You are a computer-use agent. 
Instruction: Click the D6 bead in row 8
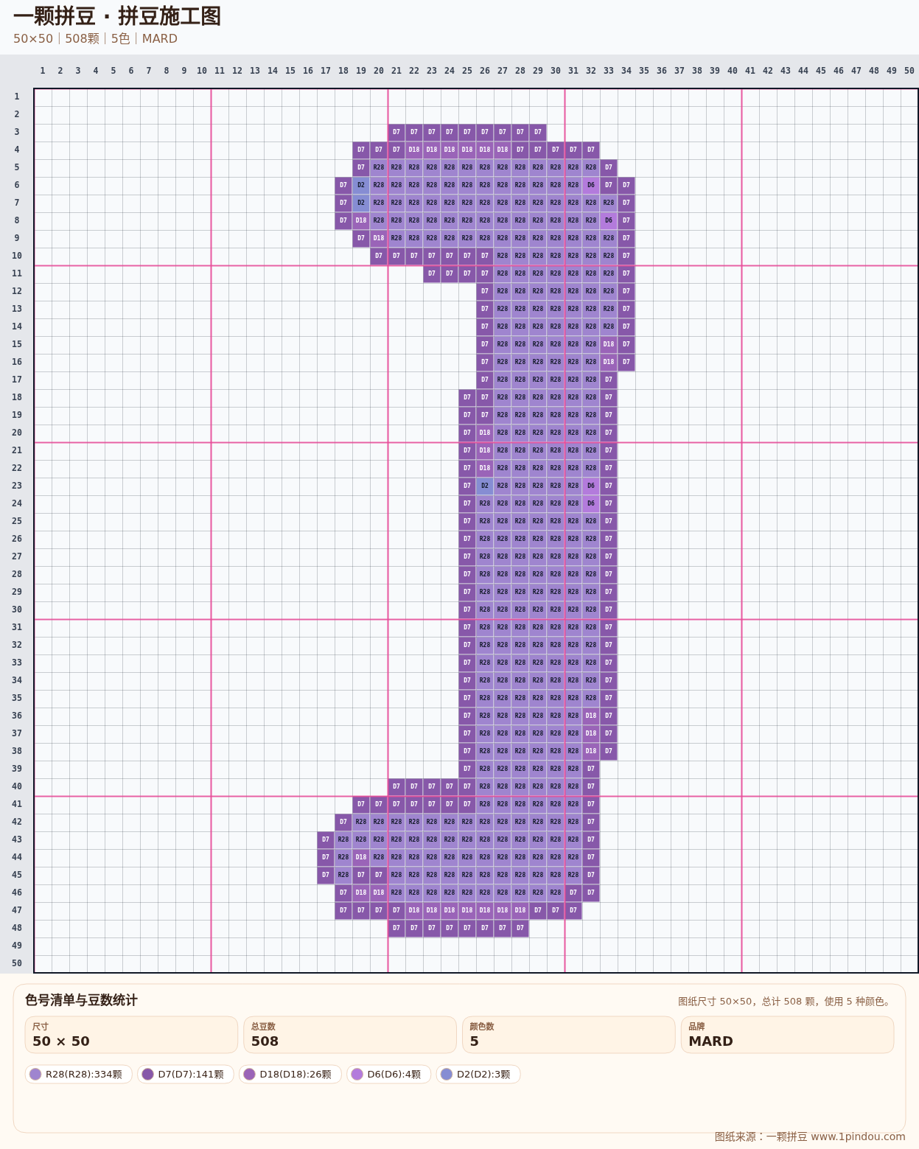(609, 220)
